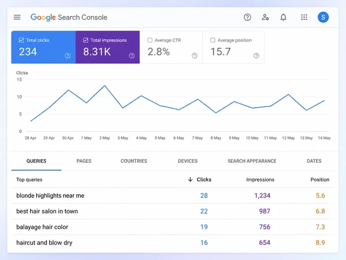Viewport: 346px width, 260px height.
Task: Click the 19 clicks cell
Action: (x=204, y=227)
